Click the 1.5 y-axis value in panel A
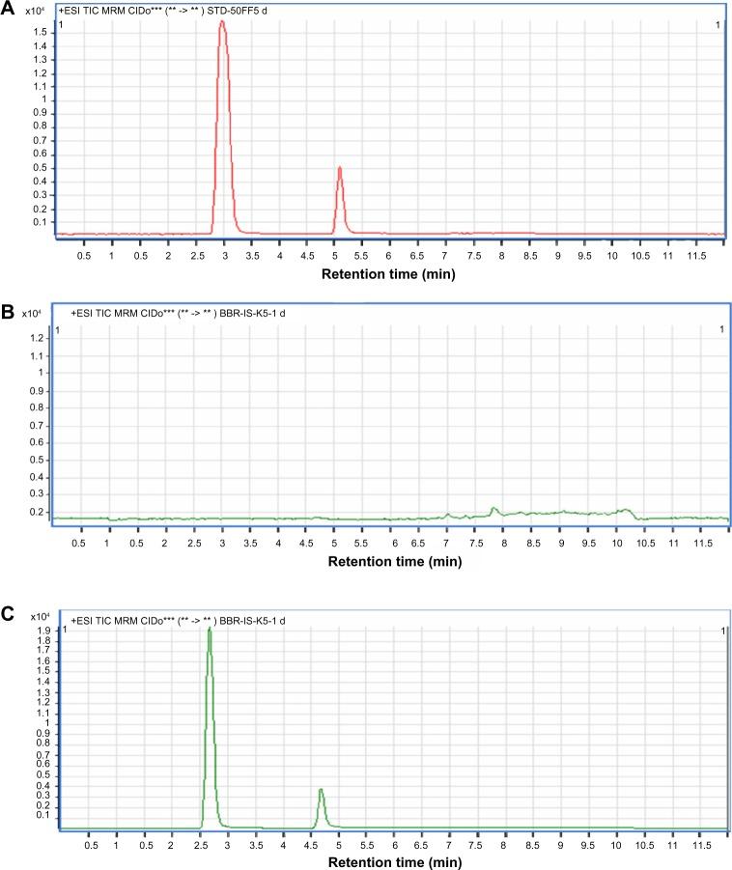 [x=40, y=32]
